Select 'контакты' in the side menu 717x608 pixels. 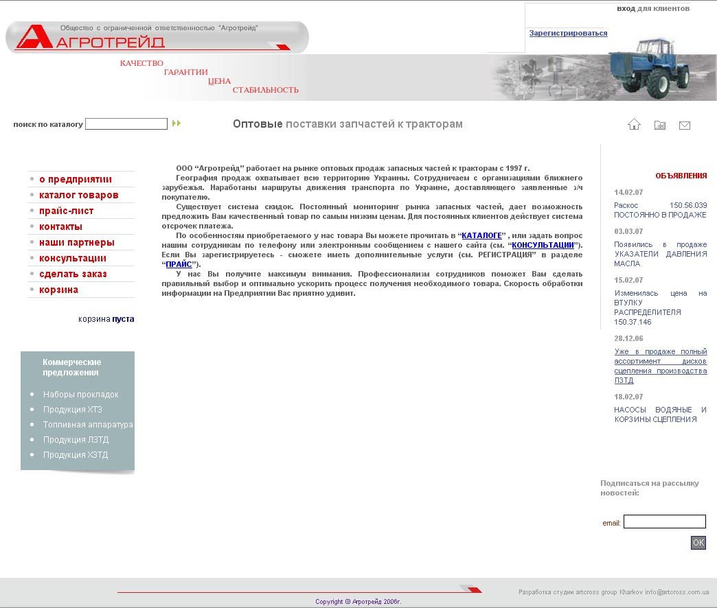click(x=61, y=226)
